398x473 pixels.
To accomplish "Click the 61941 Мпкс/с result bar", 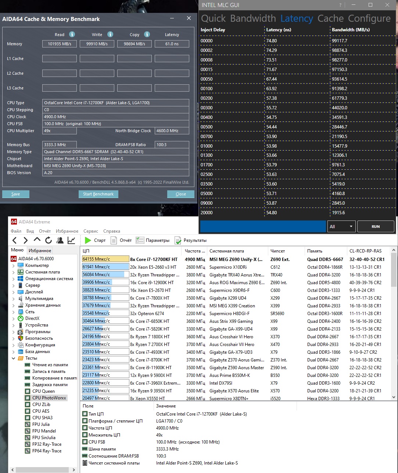I will (105, 267).
